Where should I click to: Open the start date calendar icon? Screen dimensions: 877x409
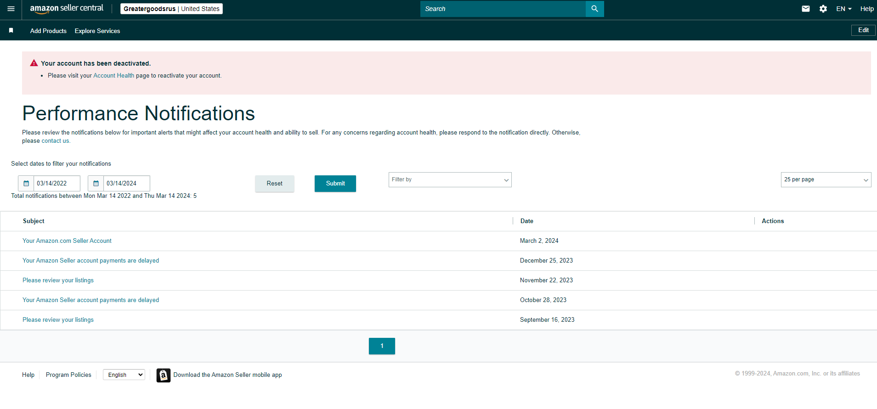[26, 183]
